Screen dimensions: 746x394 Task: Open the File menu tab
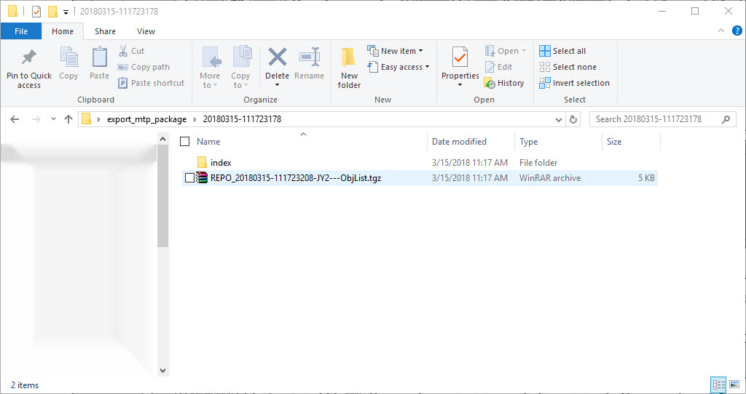coord(21,31)
